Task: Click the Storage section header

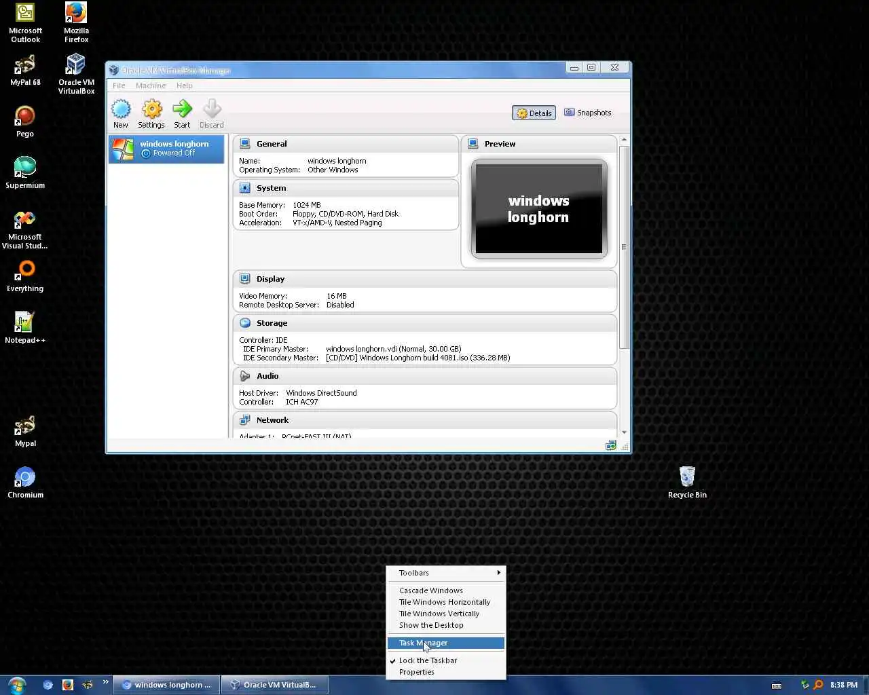Action: tap(425, 323)
